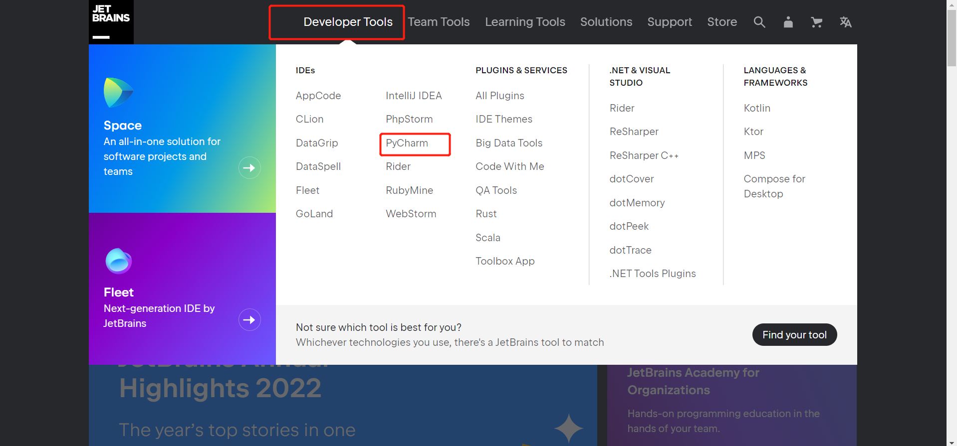The height and width of the screenshot is (446, 957).
Task: Click the Space product logo icon
Action: pyautogui.click(x=118, y=92)
